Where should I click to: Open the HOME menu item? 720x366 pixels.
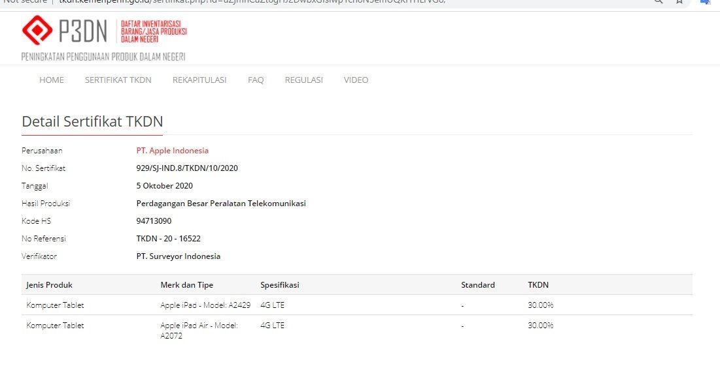(52, 80)
